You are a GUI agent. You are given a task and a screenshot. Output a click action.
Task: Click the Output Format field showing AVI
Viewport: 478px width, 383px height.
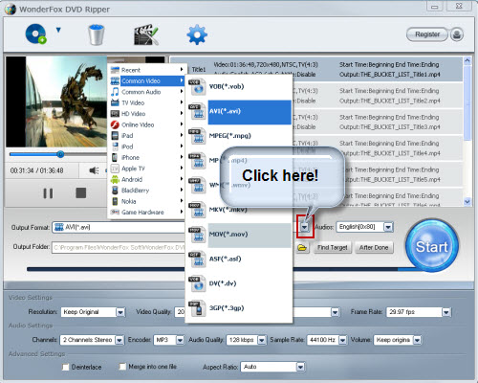click(119, 227)
